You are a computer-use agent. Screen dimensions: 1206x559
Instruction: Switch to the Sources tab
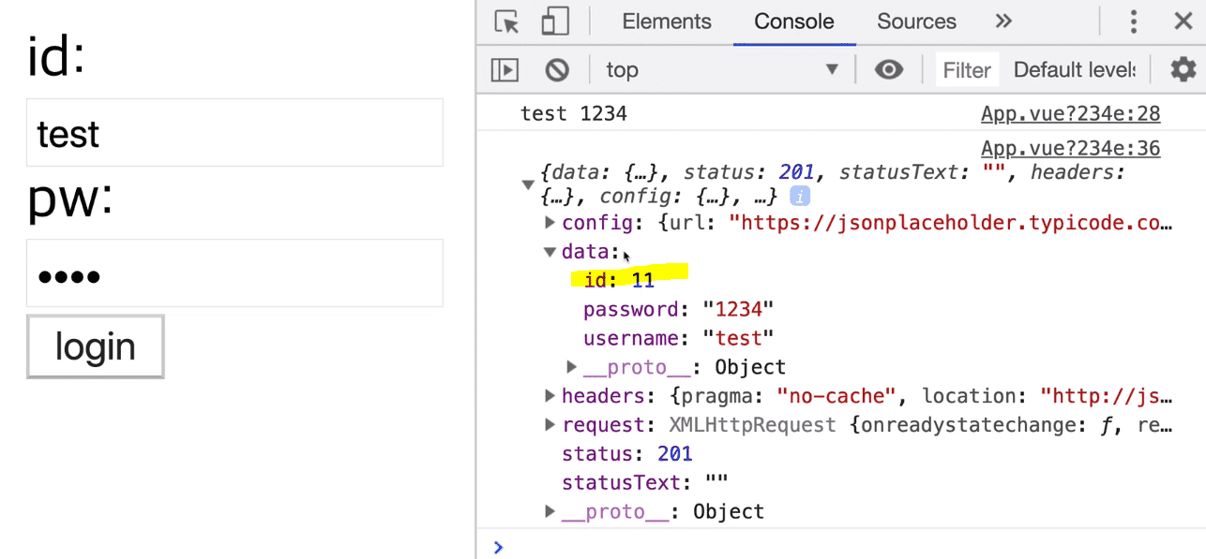[916, 22]
